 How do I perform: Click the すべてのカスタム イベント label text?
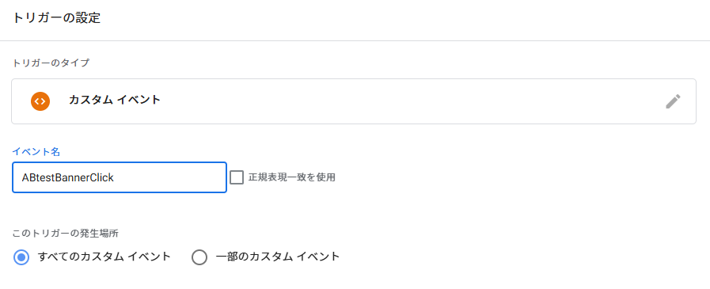(x=104, y=257)
